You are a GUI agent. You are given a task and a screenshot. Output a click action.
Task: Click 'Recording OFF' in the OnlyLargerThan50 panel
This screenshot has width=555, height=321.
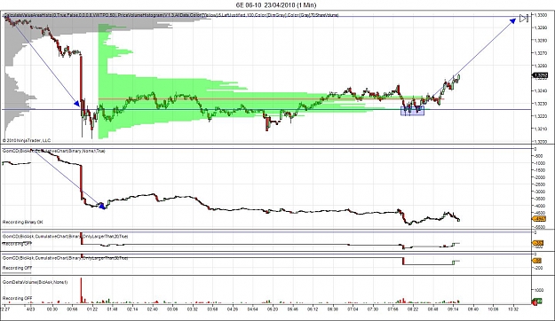(x=17, y=268)
